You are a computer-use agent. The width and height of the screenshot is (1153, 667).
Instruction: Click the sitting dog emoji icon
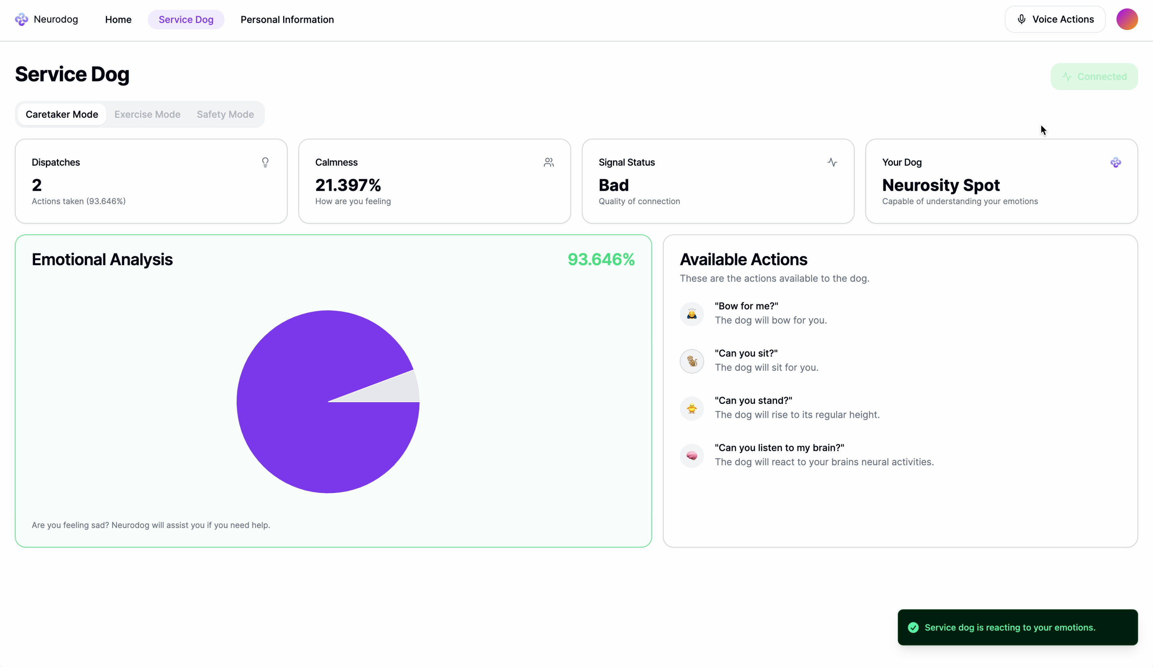(x=691, y=361)
